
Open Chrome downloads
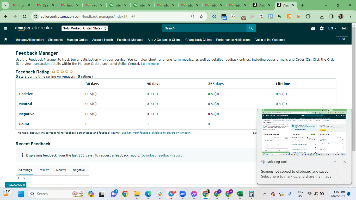(x=322, y=16)
